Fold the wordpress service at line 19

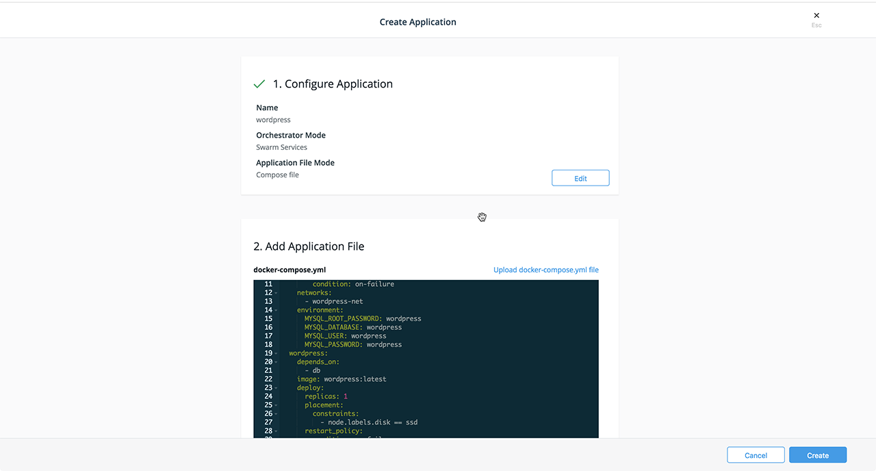click(276, 353)
